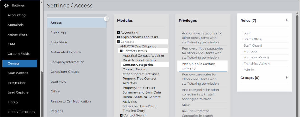Open the Automations settings section

pos(18,35)
